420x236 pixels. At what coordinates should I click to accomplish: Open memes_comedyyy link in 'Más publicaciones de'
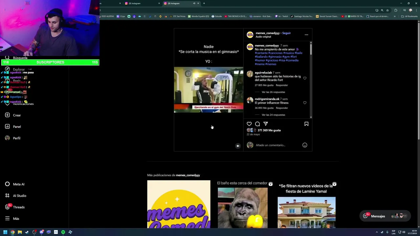pos(188,175)
